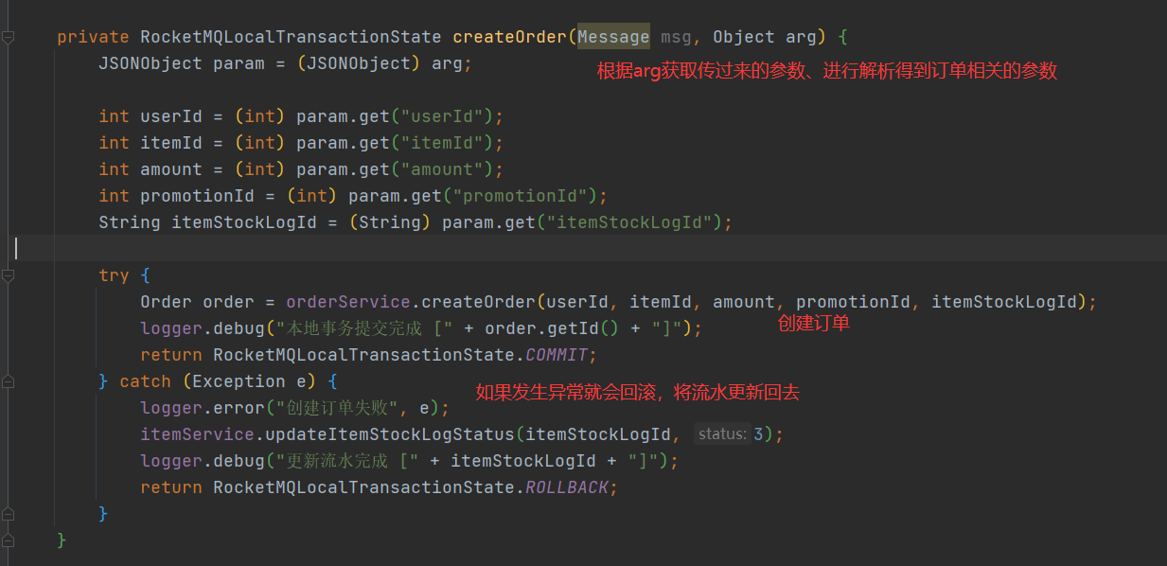Click the "userId" string literal
Image resolution: width=1167 pixels, height=566 pixels.
coord(442,116)
